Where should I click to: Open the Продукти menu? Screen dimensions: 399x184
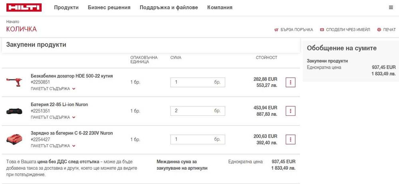(x=66, y=8)
